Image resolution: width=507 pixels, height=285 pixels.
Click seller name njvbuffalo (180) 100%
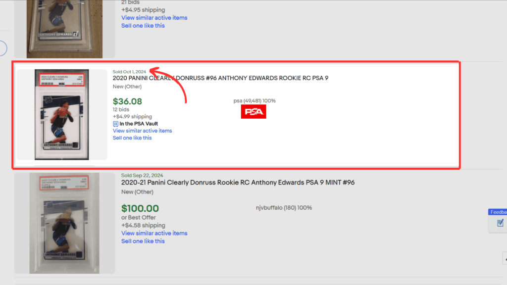284,208
